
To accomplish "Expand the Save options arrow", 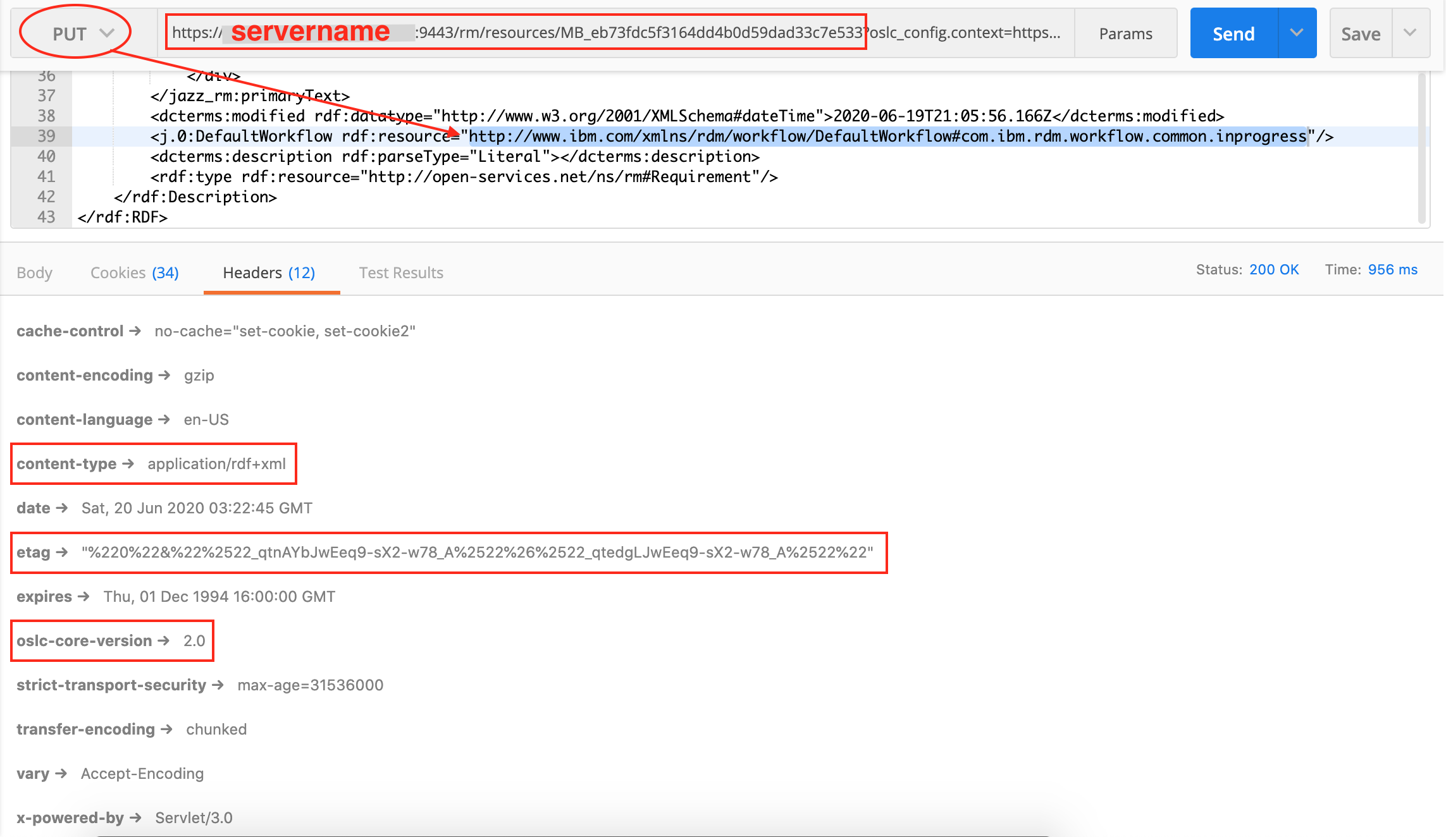I will click(1411, 34).
